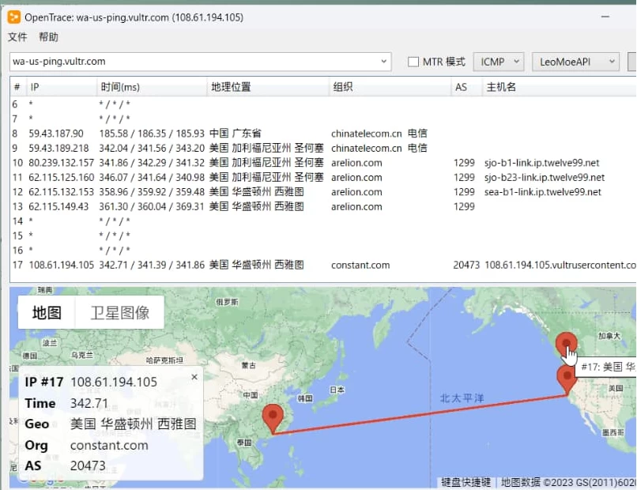The width and height of the screenshot is (637, 490).
Task: Open the LeoMoeAPI data source dropdown
Action: pyautogui.click(x=575, y=62)
